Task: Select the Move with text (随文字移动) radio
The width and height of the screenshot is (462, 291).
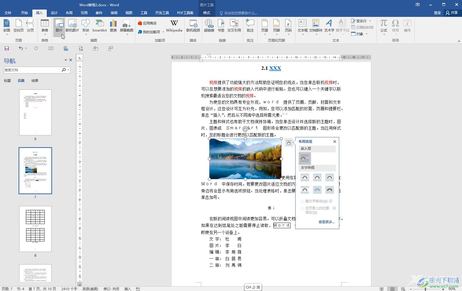Action: [302, 202]
